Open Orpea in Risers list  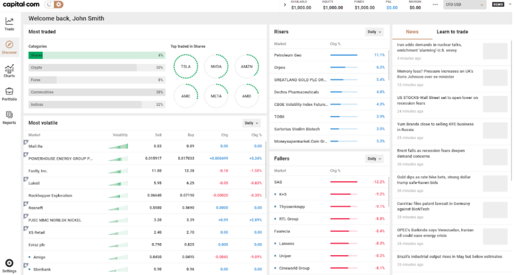(x=329, y=67)
